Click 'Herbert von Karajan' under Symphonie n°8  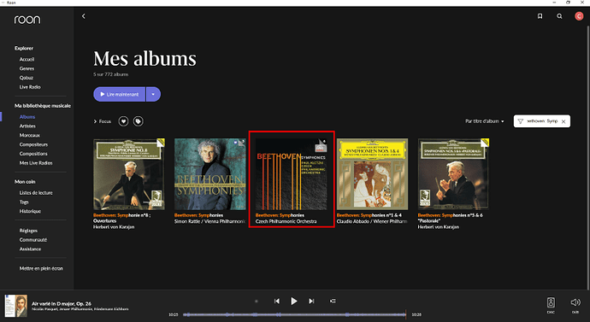click(x=114, y=227)
